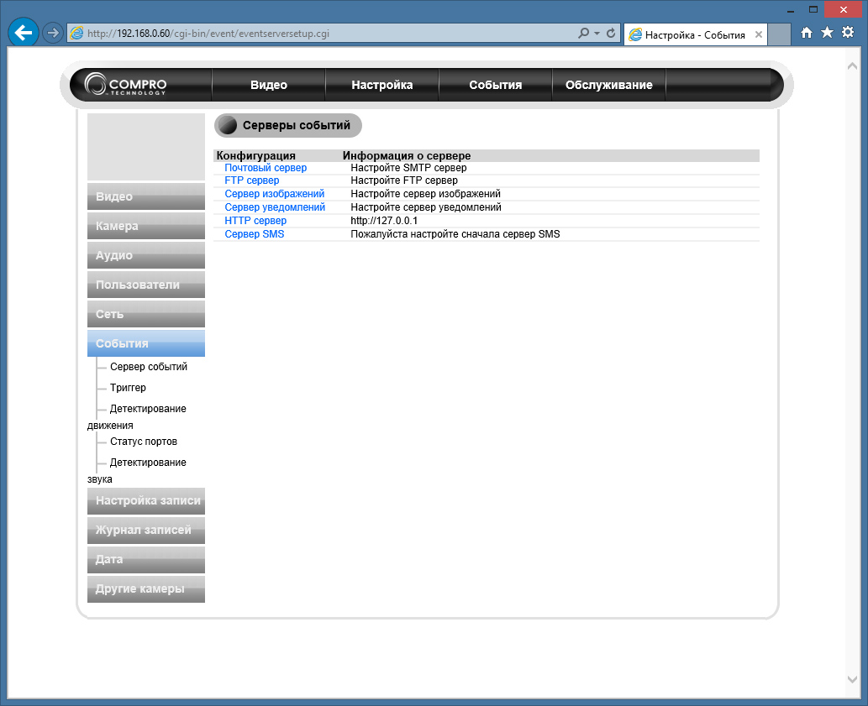Click the Настройте FTP сервер text
This screenshot has width=868, height=706.
pyautogui.click(x=404, y=180)
